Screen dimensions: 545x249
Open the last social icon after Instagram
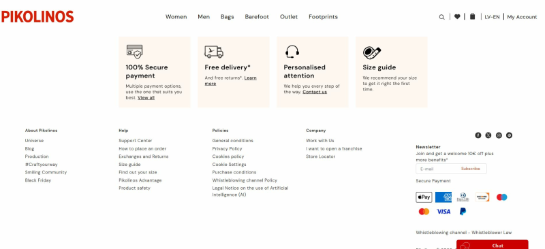coord(509,135)
